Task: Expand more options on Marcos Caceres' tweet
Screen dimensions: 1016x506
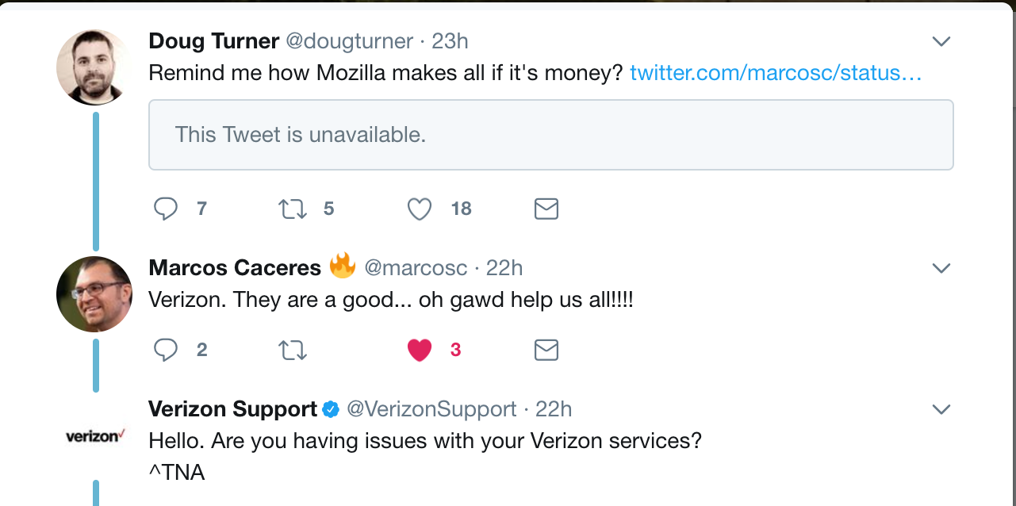Action: pyautogui.click(x=941, y=268)
